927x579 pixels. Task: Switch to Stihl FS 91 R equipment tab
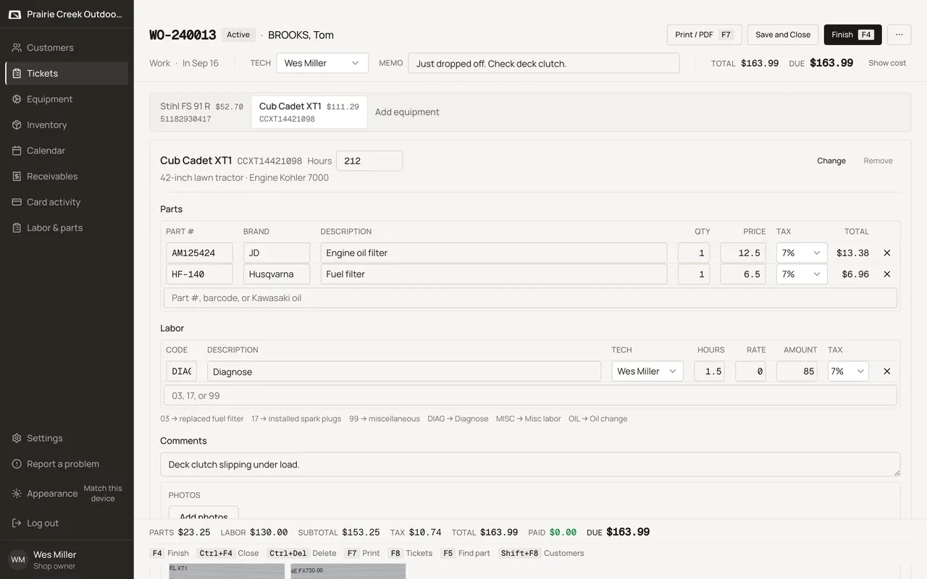pos(201,112)
